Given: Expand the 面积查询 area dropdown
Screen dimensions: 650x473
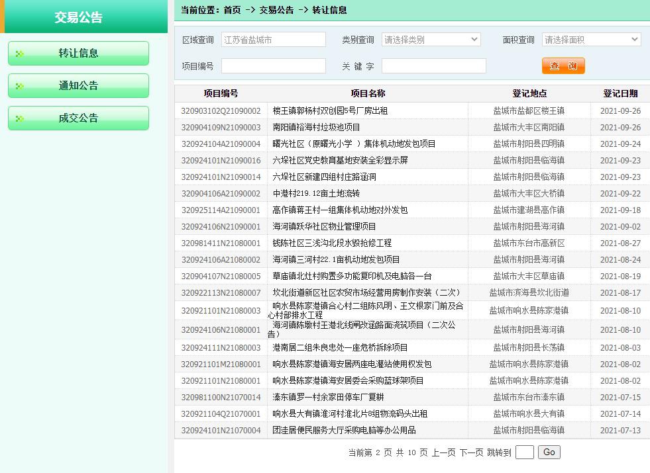Looking at the screenshot, I should click(591, 40).
